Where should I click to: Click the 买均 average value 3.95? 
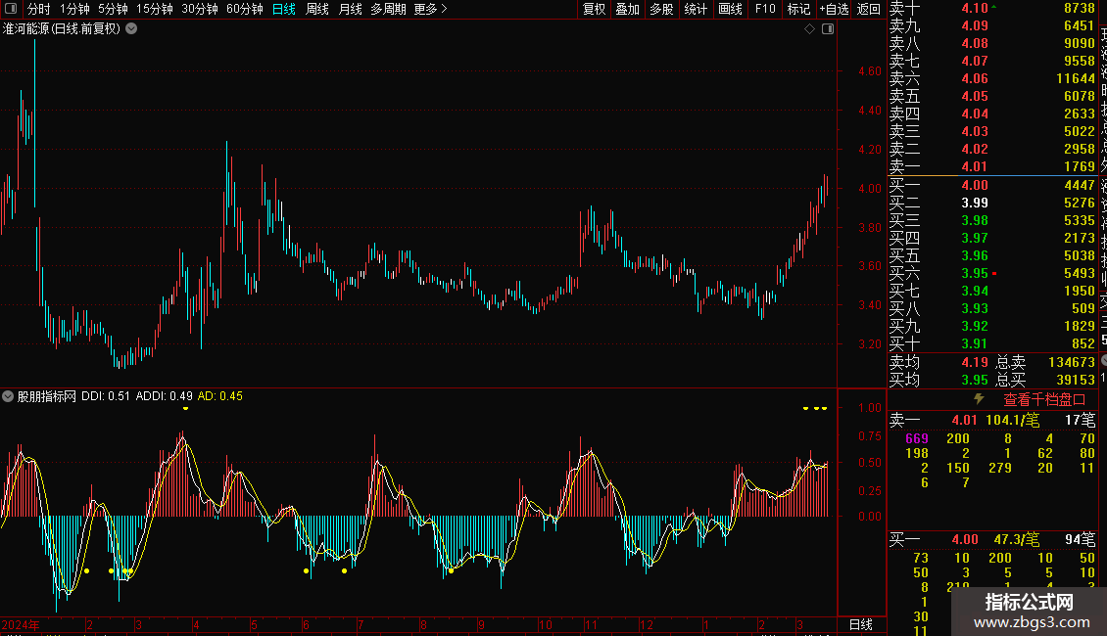(975, 380)
